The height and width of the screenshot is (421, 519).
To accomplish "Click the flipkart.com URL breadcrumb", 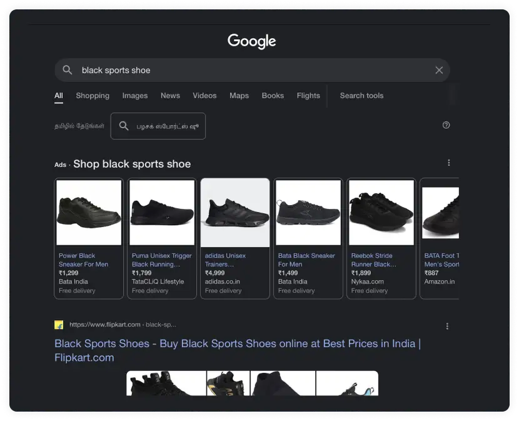I will click(x=123, y=325).
